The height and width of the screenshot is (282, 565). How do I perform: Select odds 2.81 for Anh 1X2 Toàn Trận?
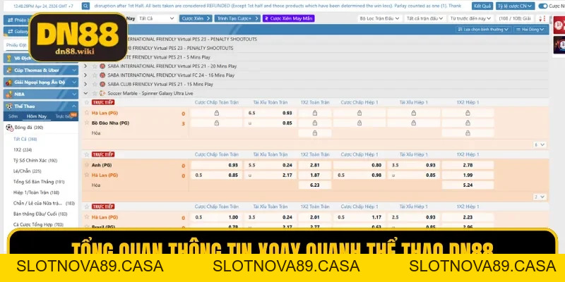click(x=314, y=165)
